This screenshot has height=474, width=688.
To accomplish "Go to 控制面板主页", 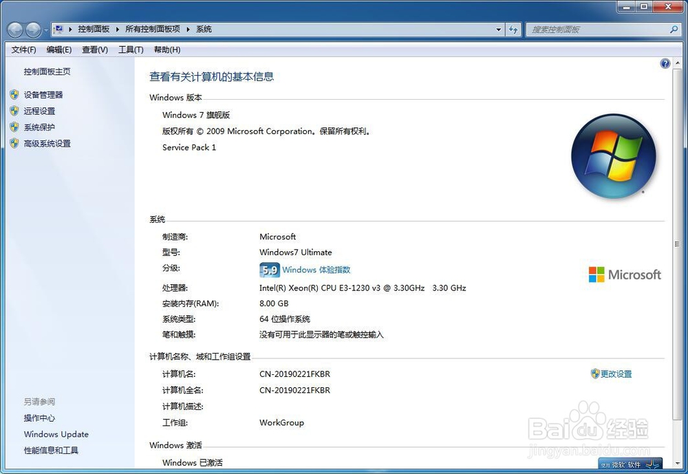I will [x=47, y=72].
